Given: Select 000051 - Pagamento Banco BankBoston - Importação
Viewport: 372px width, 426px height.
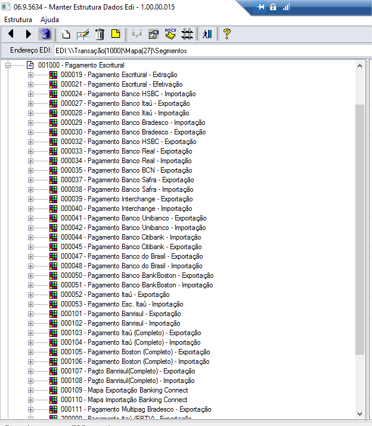Looking at the screenshot, I should (137, 285).
